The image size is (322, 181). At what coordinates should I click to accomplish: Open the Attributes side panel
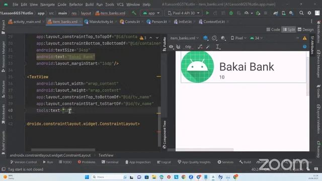click(312, 45)
